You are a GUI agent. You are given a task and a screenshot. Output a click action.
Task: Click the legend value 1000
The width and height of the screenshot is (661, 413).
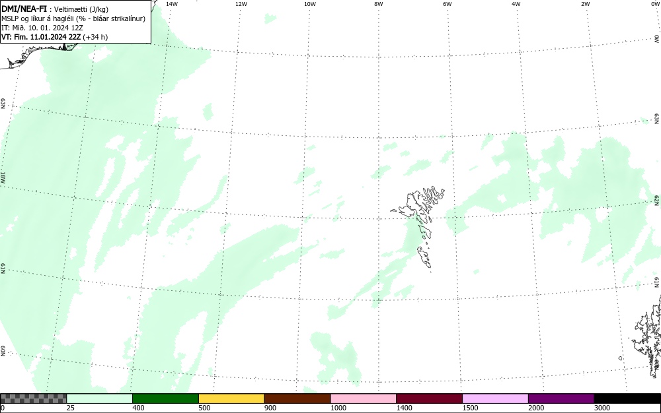[338, 408]
